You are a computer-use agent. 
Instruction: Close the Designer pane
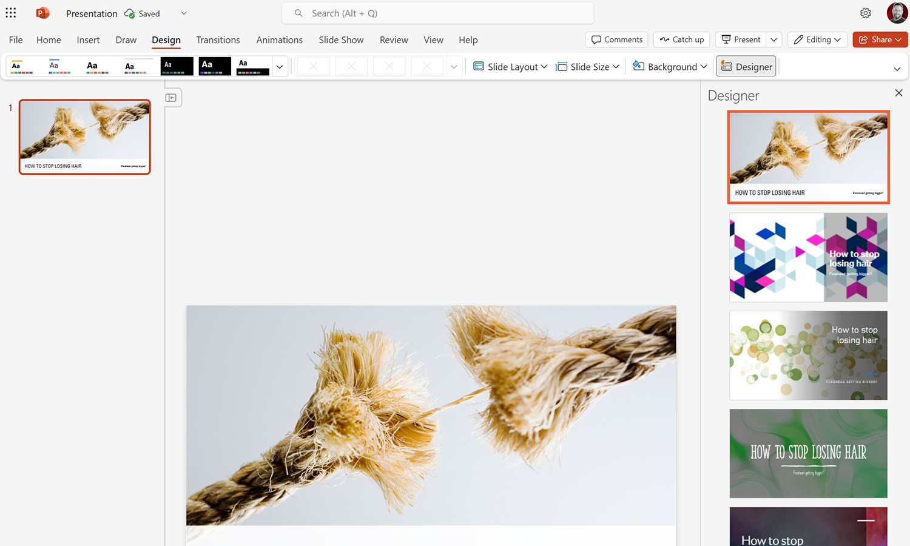point(898,93)
